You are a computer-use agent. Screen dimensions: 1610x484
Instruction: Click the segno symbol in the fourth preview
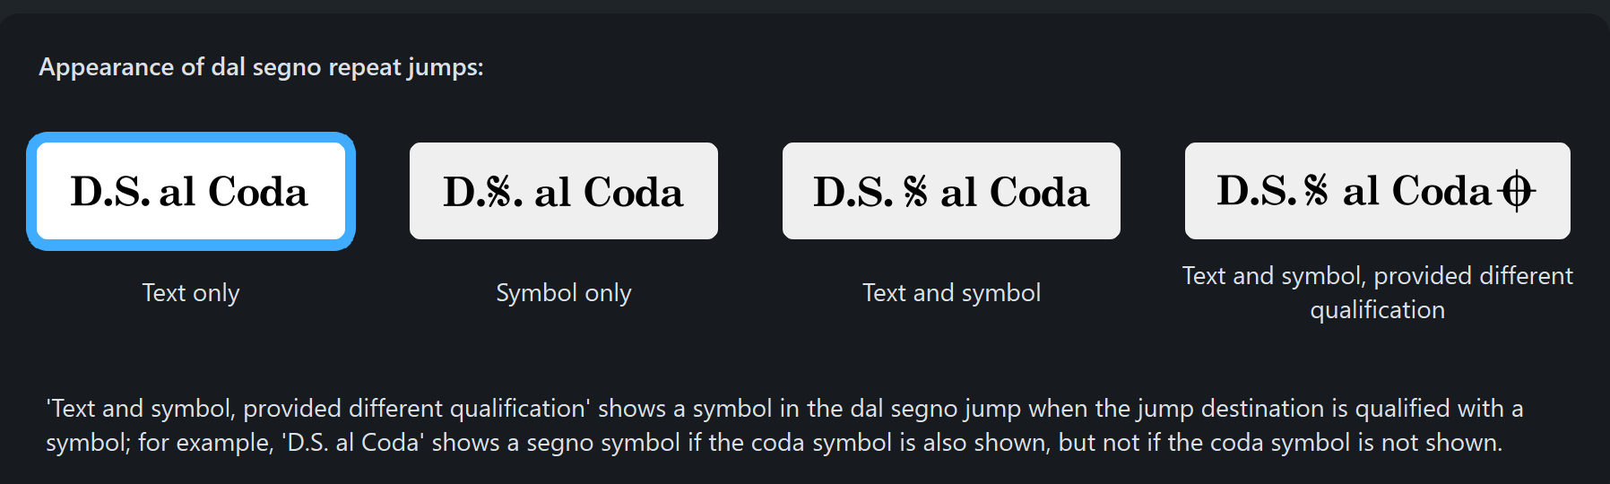(x=1315, y=191)
